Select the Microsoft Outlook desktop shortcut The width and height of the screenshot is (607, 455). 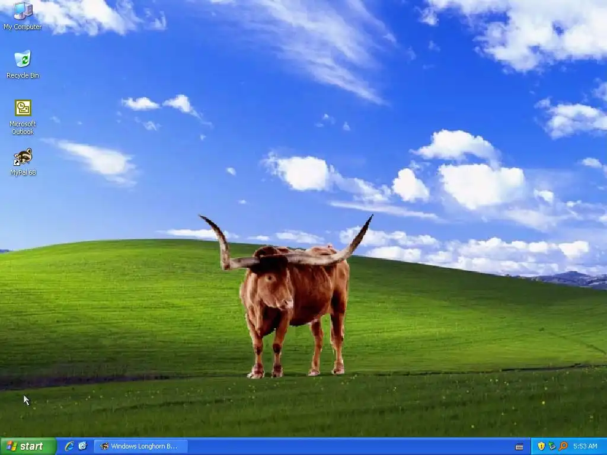pyautogui.click(x=23, y=117)
